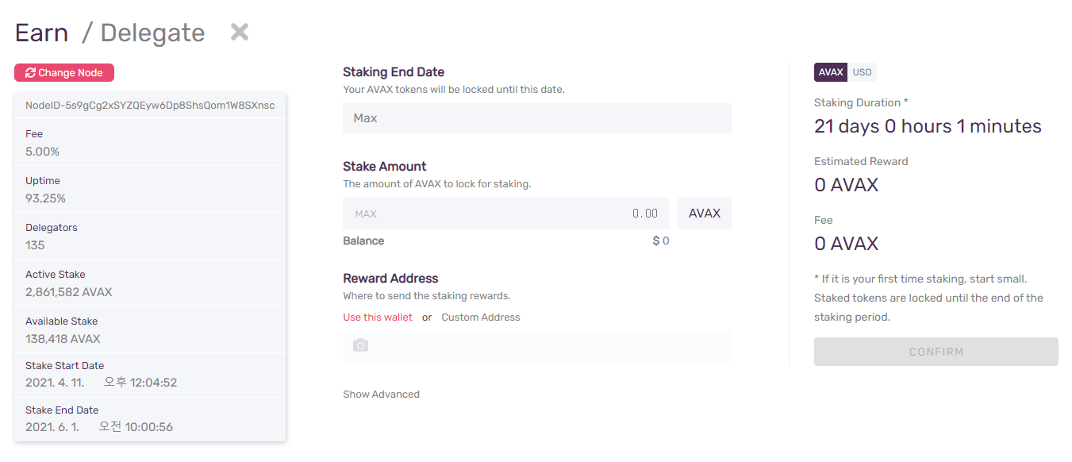1072x462 pixels.
Task: Select Use this wallet for rewards
Action: click(378, 318)
